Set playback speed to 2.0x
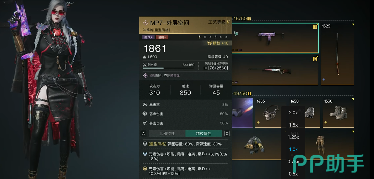Image resolution: width=374 pixels, height=179 pixels. [293, 113]
